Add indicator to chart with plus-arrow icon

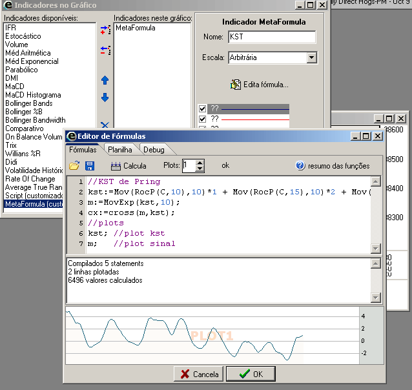pos(105,29)
